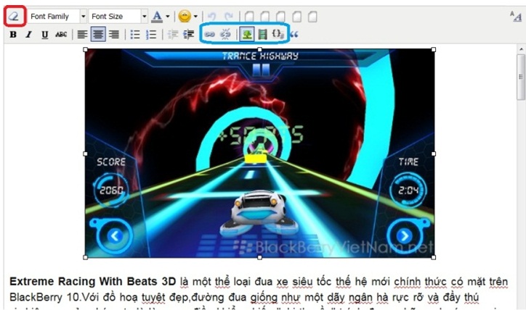Click the Insert Image icon
Viewport: 526px width, 310px height.
[x=247, y=34]
